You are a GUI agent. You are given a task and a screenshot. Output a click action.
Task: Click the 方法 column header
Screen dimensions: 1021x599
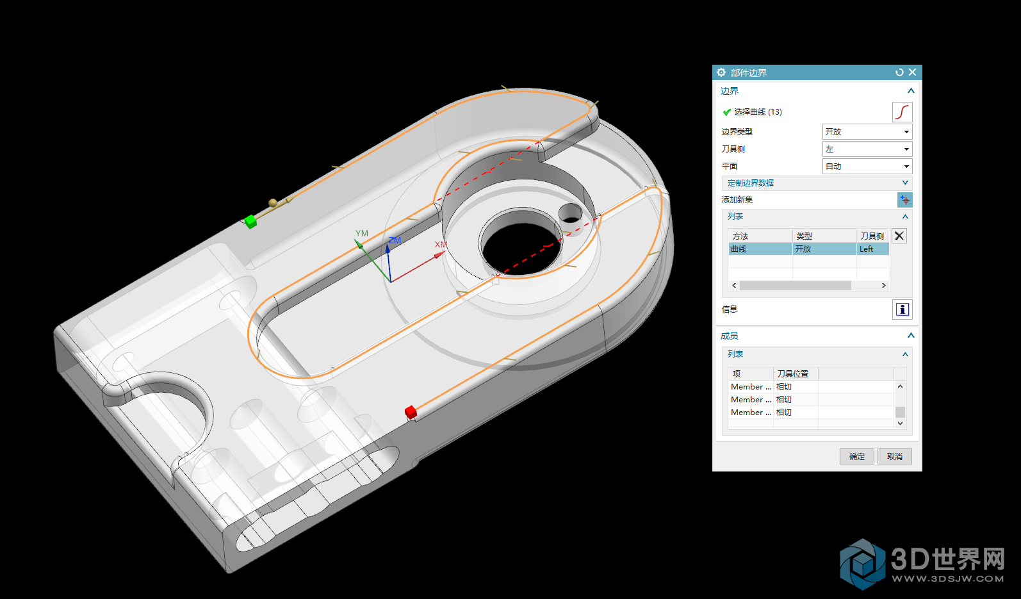760,236
